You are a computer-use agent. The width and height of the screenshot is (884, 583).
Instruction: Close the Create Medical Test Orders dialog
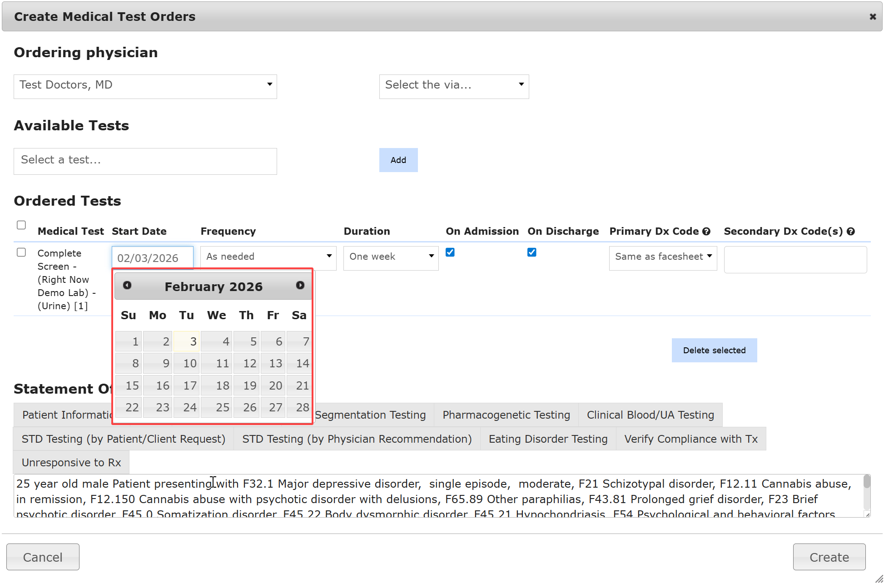point(872,17)
